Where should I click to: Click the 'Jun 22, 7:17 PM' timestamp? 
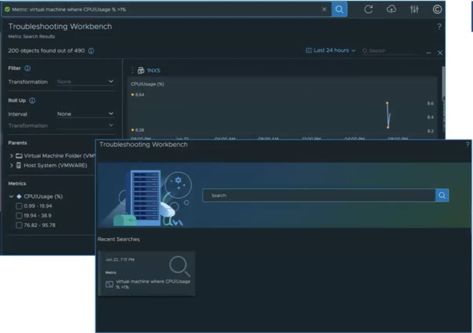click(x=120, y=260)
